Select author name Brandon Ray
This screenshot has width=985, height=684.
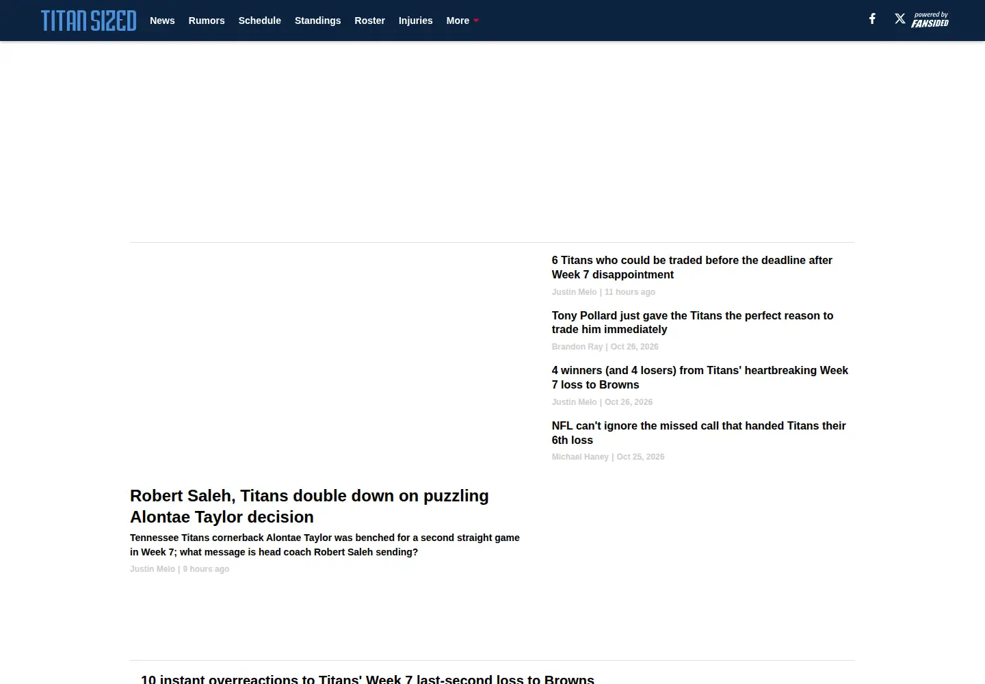[577, 347]
